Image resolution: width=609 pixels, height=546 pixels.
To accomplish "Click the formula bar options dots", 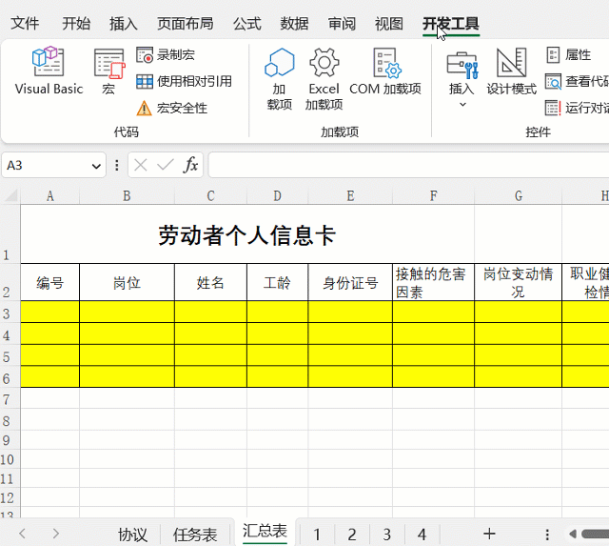I will coord(116,165).
